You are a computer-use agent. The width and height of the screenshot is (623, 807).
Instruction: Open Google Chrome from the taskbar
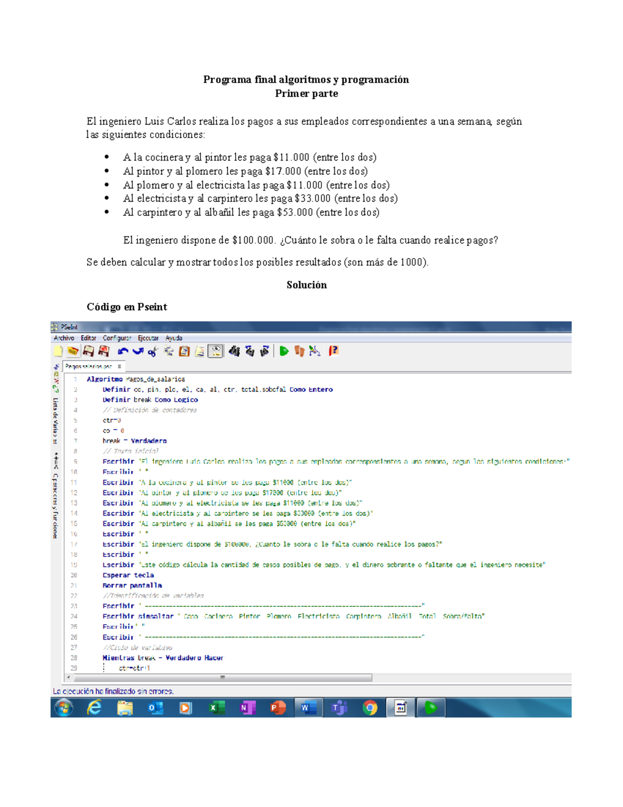pos(370,708)
